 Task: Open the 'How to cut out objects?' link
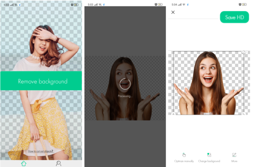click(40, 151)
